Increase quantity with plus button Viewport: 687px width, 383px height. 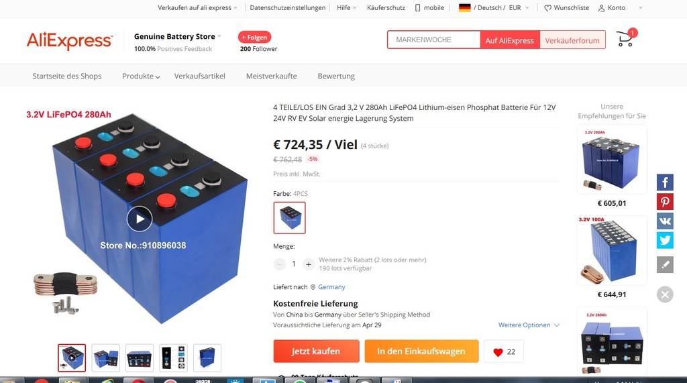(309, 264)
